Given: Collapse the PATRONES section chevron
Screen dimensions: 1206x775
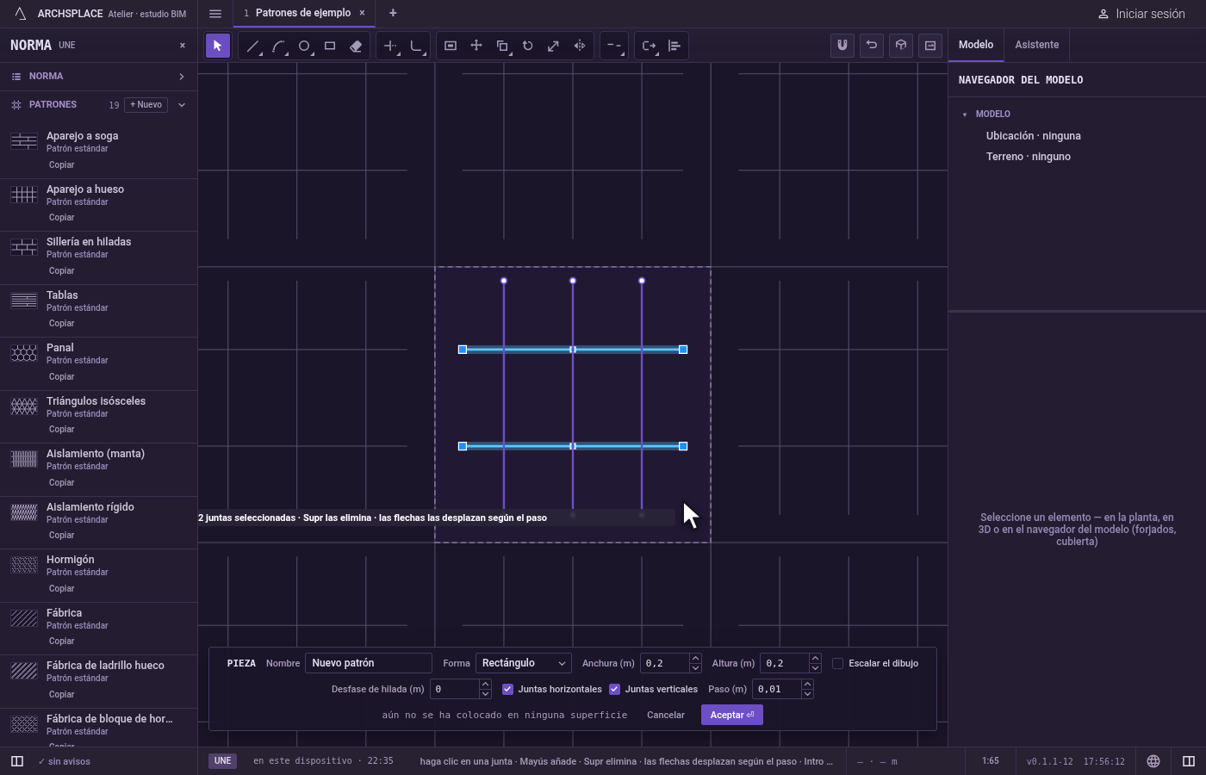Looking at the screenshot, I should 182,105.
